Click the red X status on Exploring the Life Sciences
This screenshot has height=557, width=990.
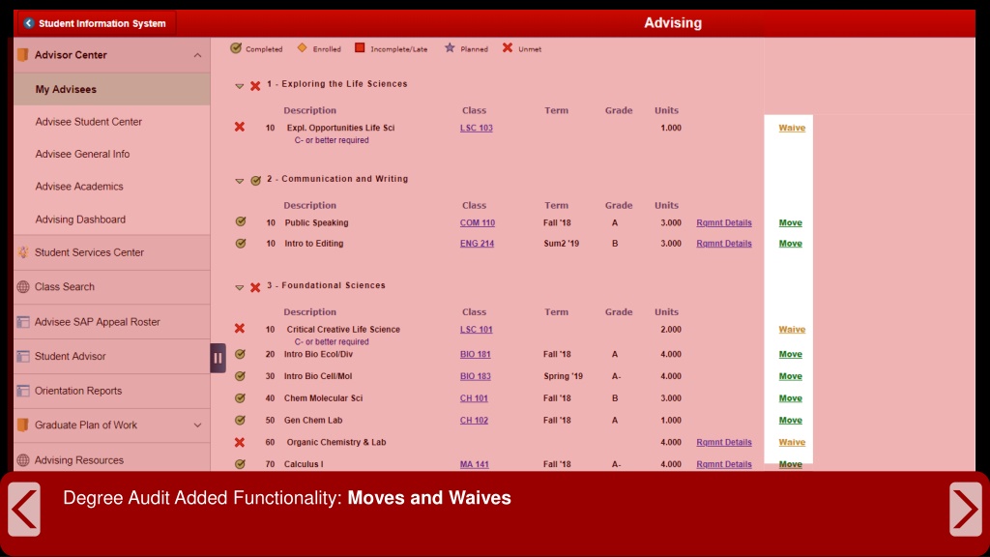pyautogui.click(x=255, y=86)
